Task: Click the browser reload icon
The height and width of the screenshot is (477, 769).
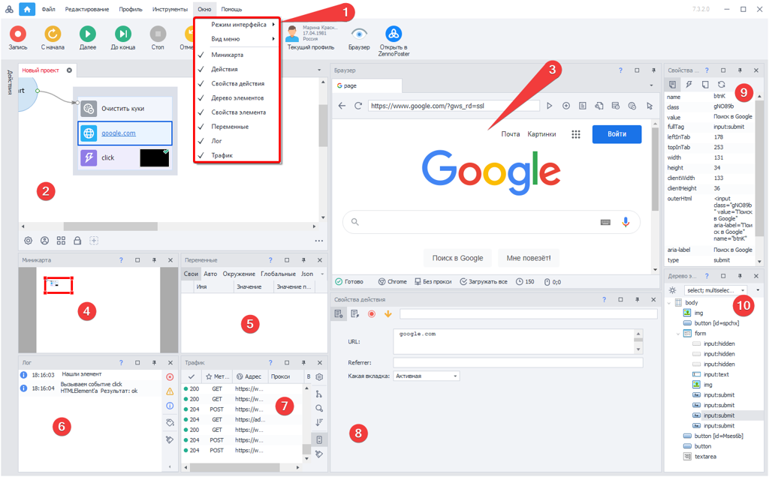Action: tap(358, 106)
